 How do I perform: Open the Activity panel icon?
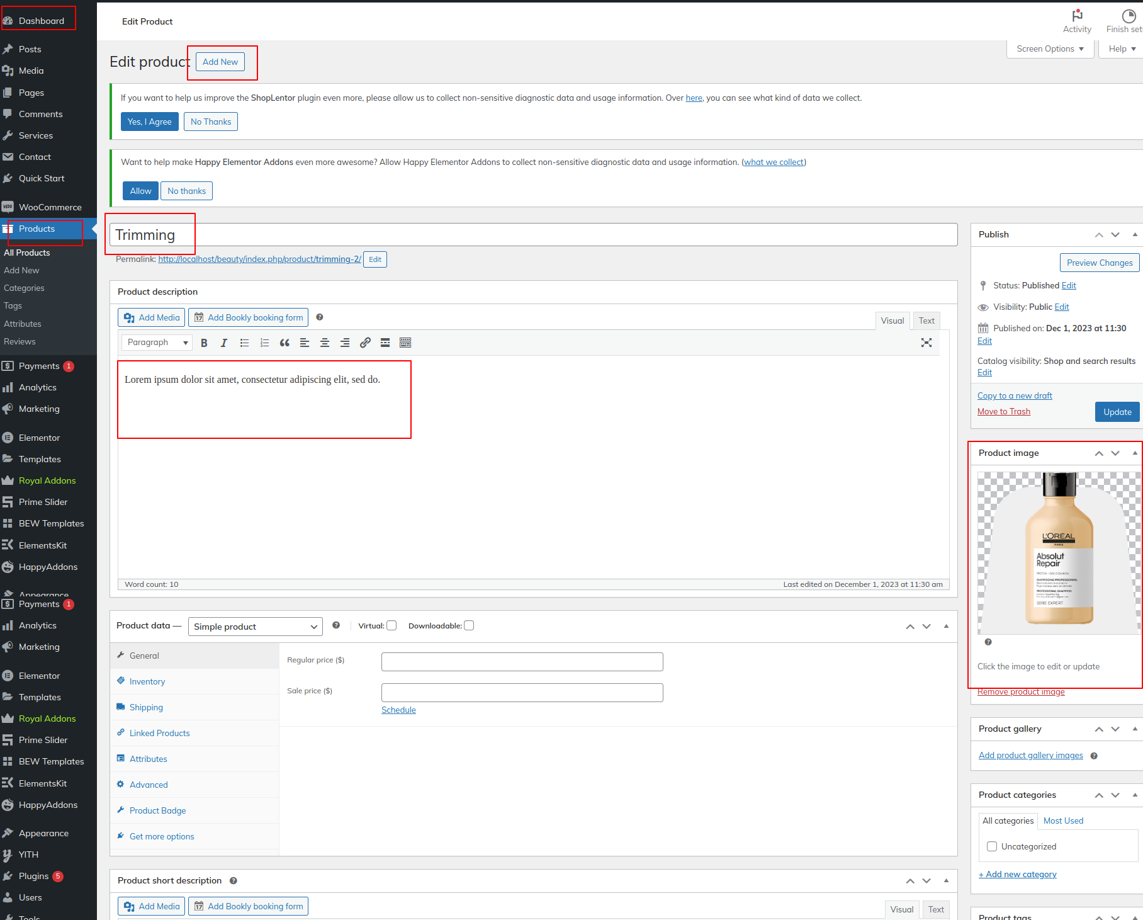1077,21
